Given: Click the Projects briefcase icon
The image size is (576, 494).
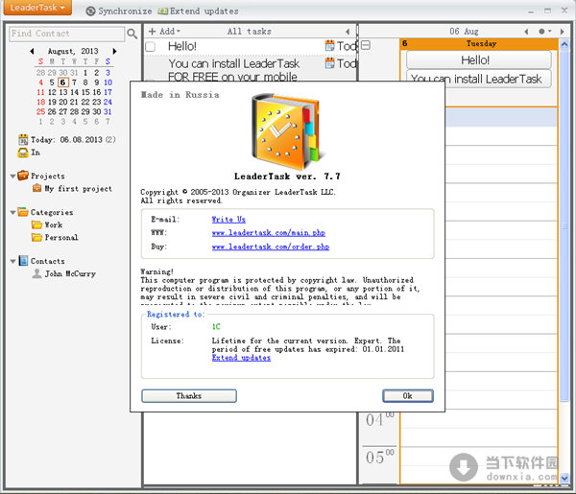Looking at the screenshot, I should [23, 176].
